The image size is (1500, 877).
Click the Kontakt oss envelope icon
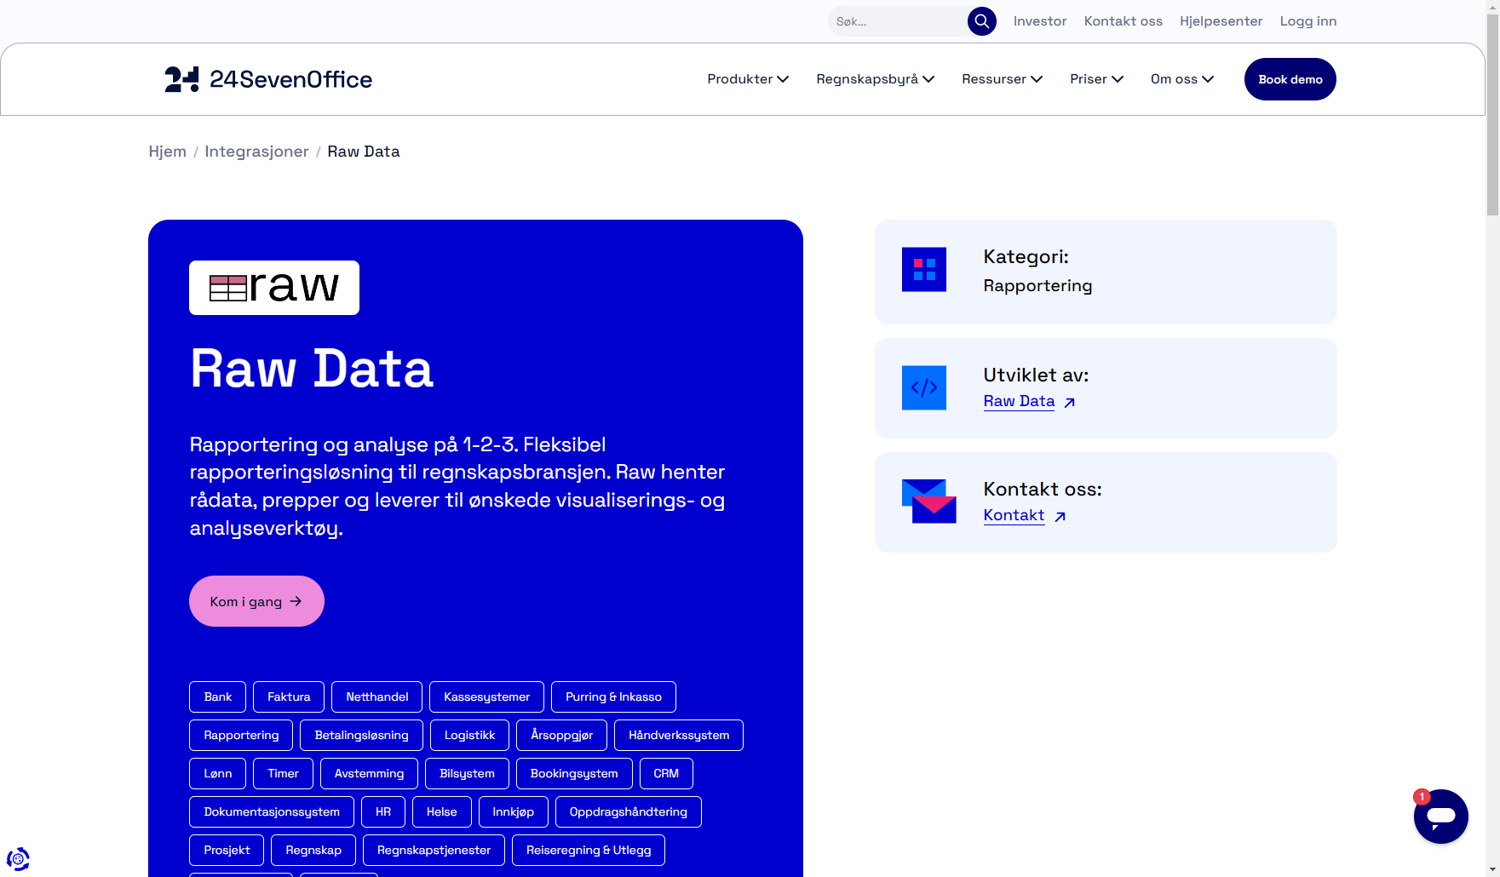coord(928,502)
